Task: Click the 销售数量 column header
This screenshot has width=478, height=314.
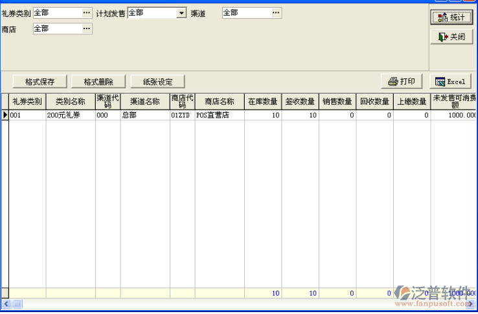Action: click(x=337, y=102)
